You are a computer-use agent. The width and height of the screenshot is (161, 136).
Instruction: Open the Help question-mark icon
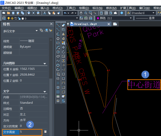[122, 13]
